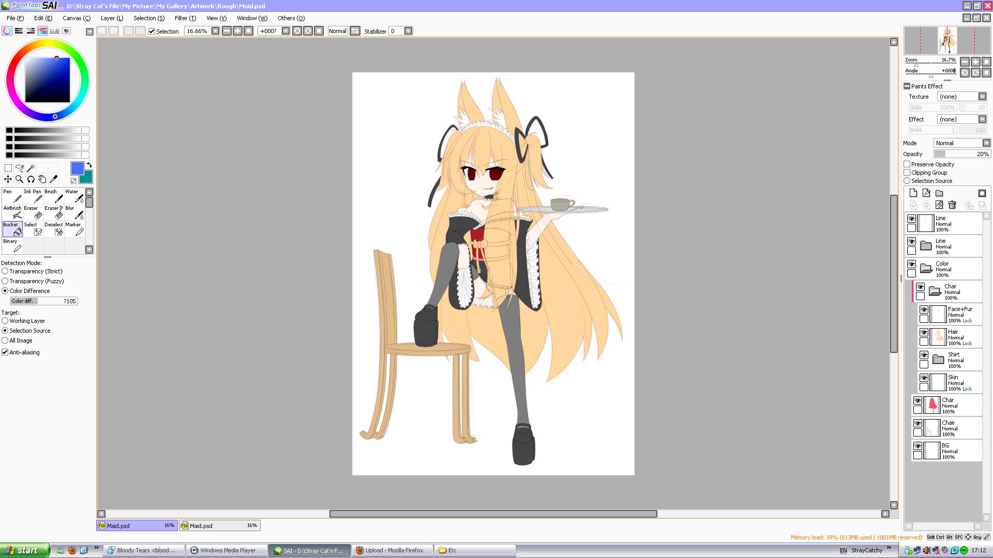Viewport: 993px width, 558px height.
Task: Click the Hand pan tool
Action: [42, 179]
